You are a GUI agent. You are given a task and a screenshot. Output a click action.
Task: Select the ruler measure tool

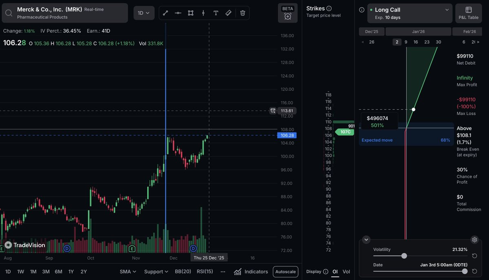click(229, 13)
